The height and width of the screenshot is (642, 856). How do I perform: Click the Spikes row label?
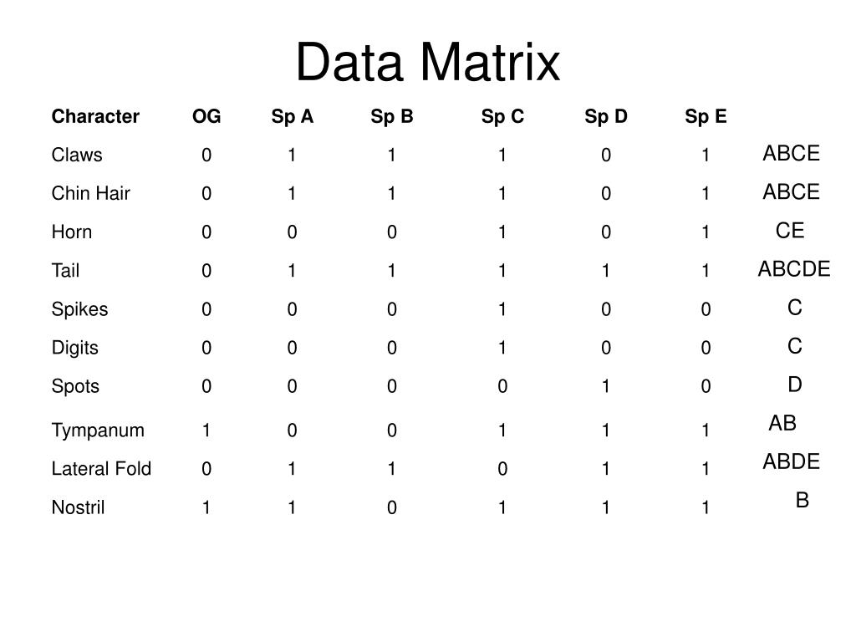coord(79,309)
